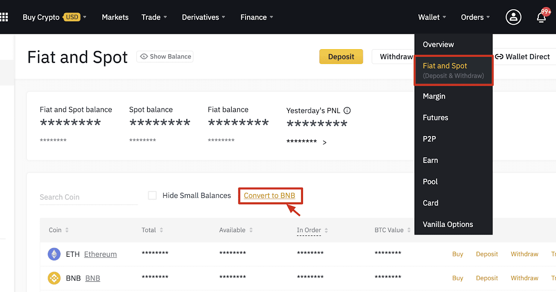556x292 pixels.
Task: Expand the Buy Crypto USD dropdown
Action: [x=55, y=17]
